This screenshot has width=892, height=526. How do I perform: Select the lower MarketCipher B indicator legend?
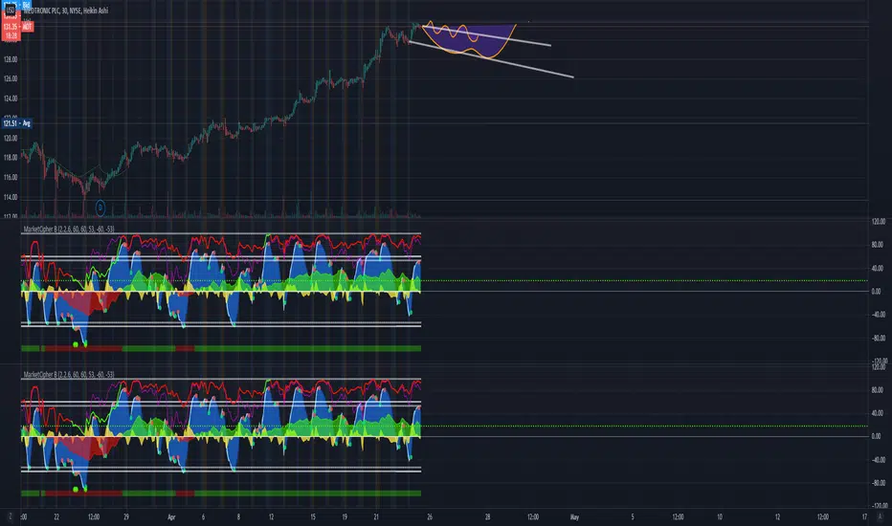[x=69, y=374]
